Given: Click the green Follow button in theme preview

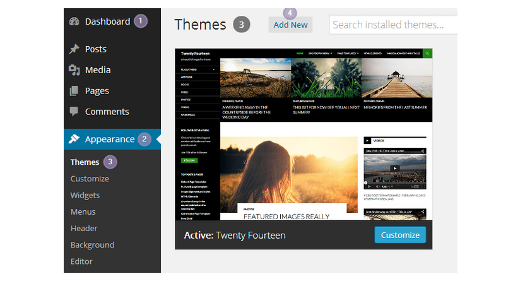Looking at the screenshot, I should 189,160.
